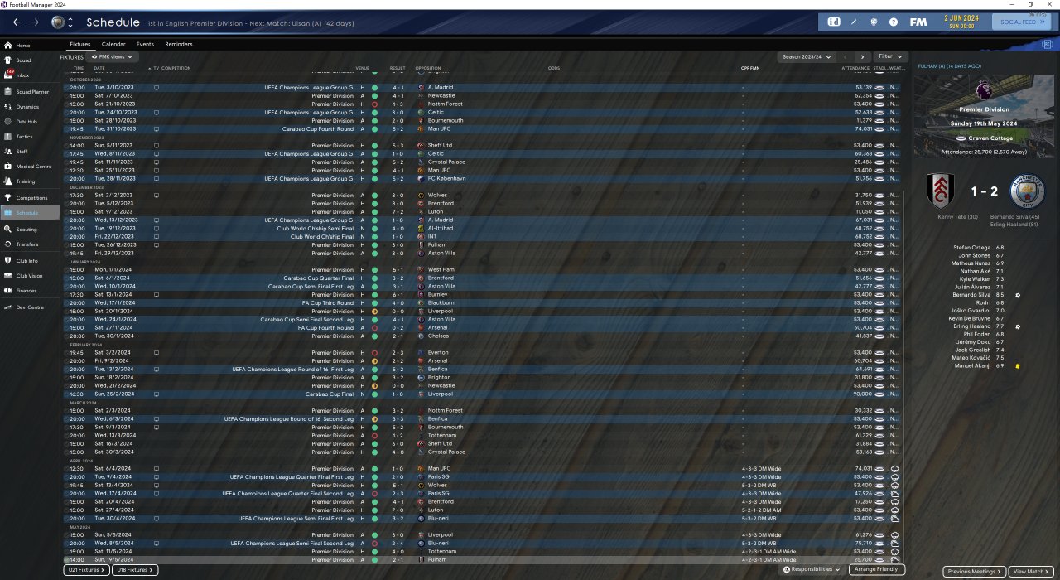Click the Competition column header
This screenshot has height=580, width=1060.
[x=176, y=68]
